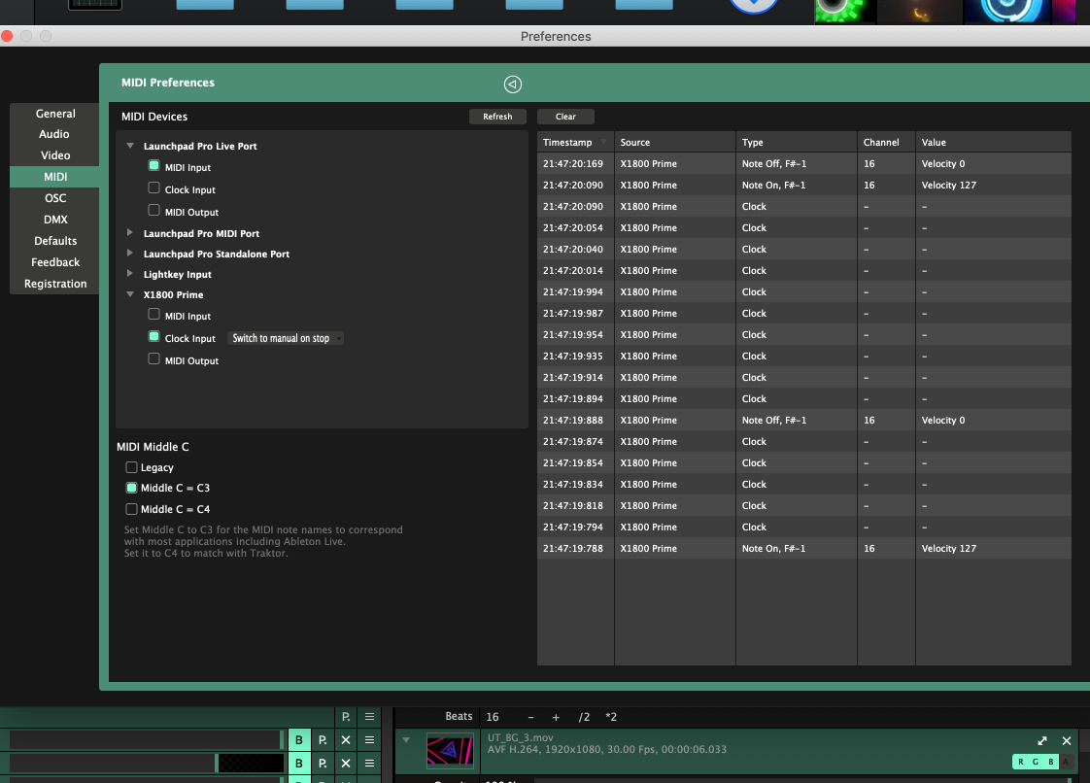
Task: Collapse the X1800 Prime device tree
Action: tap(130, 294)
